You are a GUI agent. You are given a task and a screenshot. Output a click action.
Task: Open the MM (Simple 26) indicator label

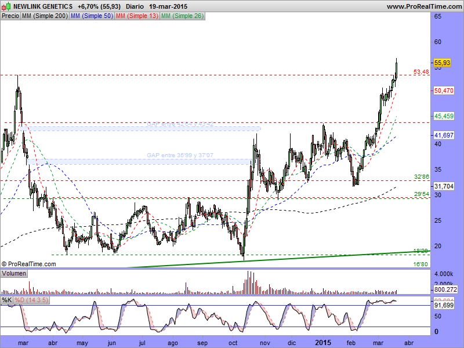(182, 16)
